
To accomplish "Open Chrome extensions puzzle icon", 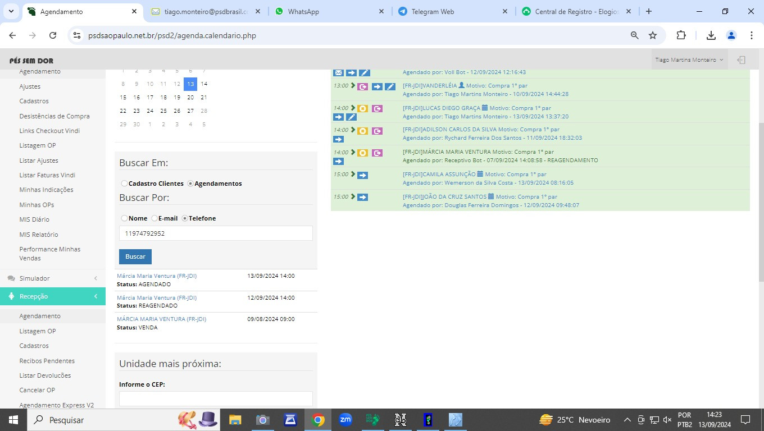I will 681,35.
